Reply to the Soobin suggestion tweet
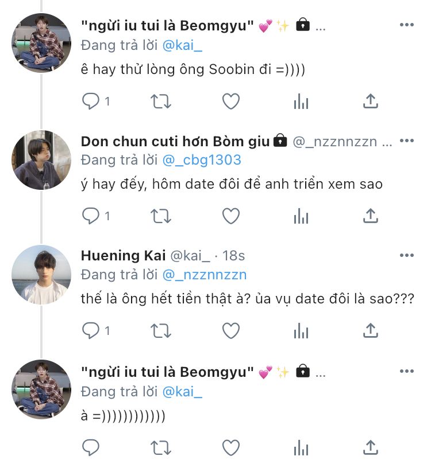Image resolution: width=431 pixels, height=464 pixels. 91,102
